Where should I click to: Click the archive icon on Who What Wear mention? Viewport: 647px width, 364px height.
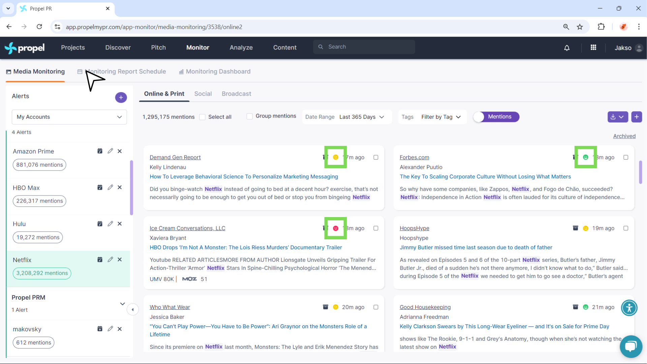point(326,307)
